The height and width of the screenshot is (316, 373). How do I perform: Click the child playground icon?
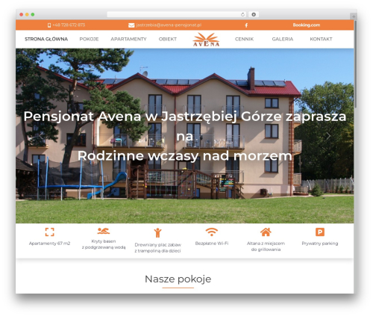coord(157,233)
